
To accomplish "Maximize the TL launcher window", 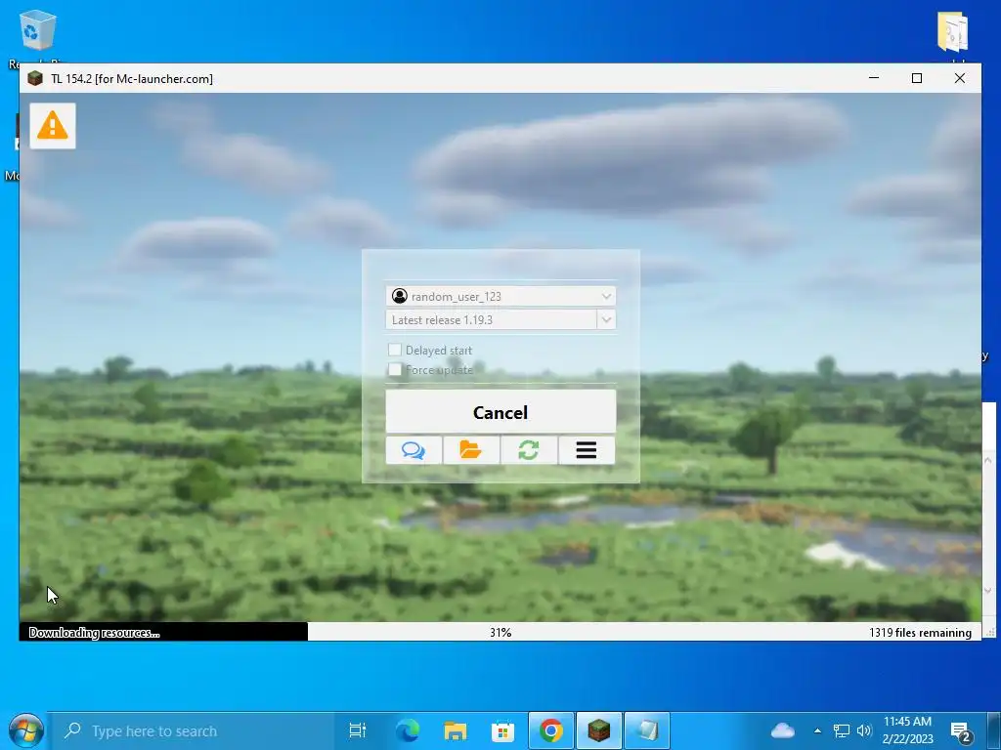I will (917, 78).
